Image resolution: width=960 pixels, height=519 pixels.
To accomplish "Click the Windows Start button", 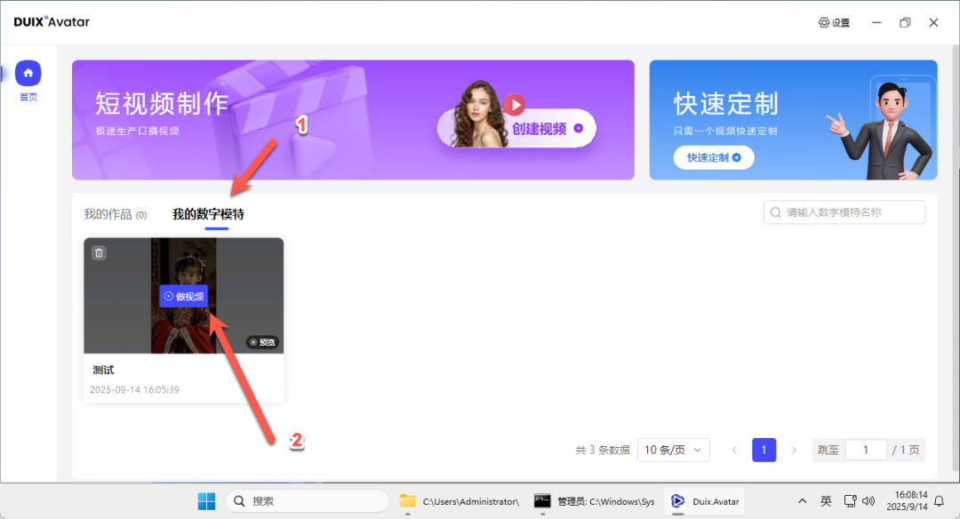I will (206, 501).
